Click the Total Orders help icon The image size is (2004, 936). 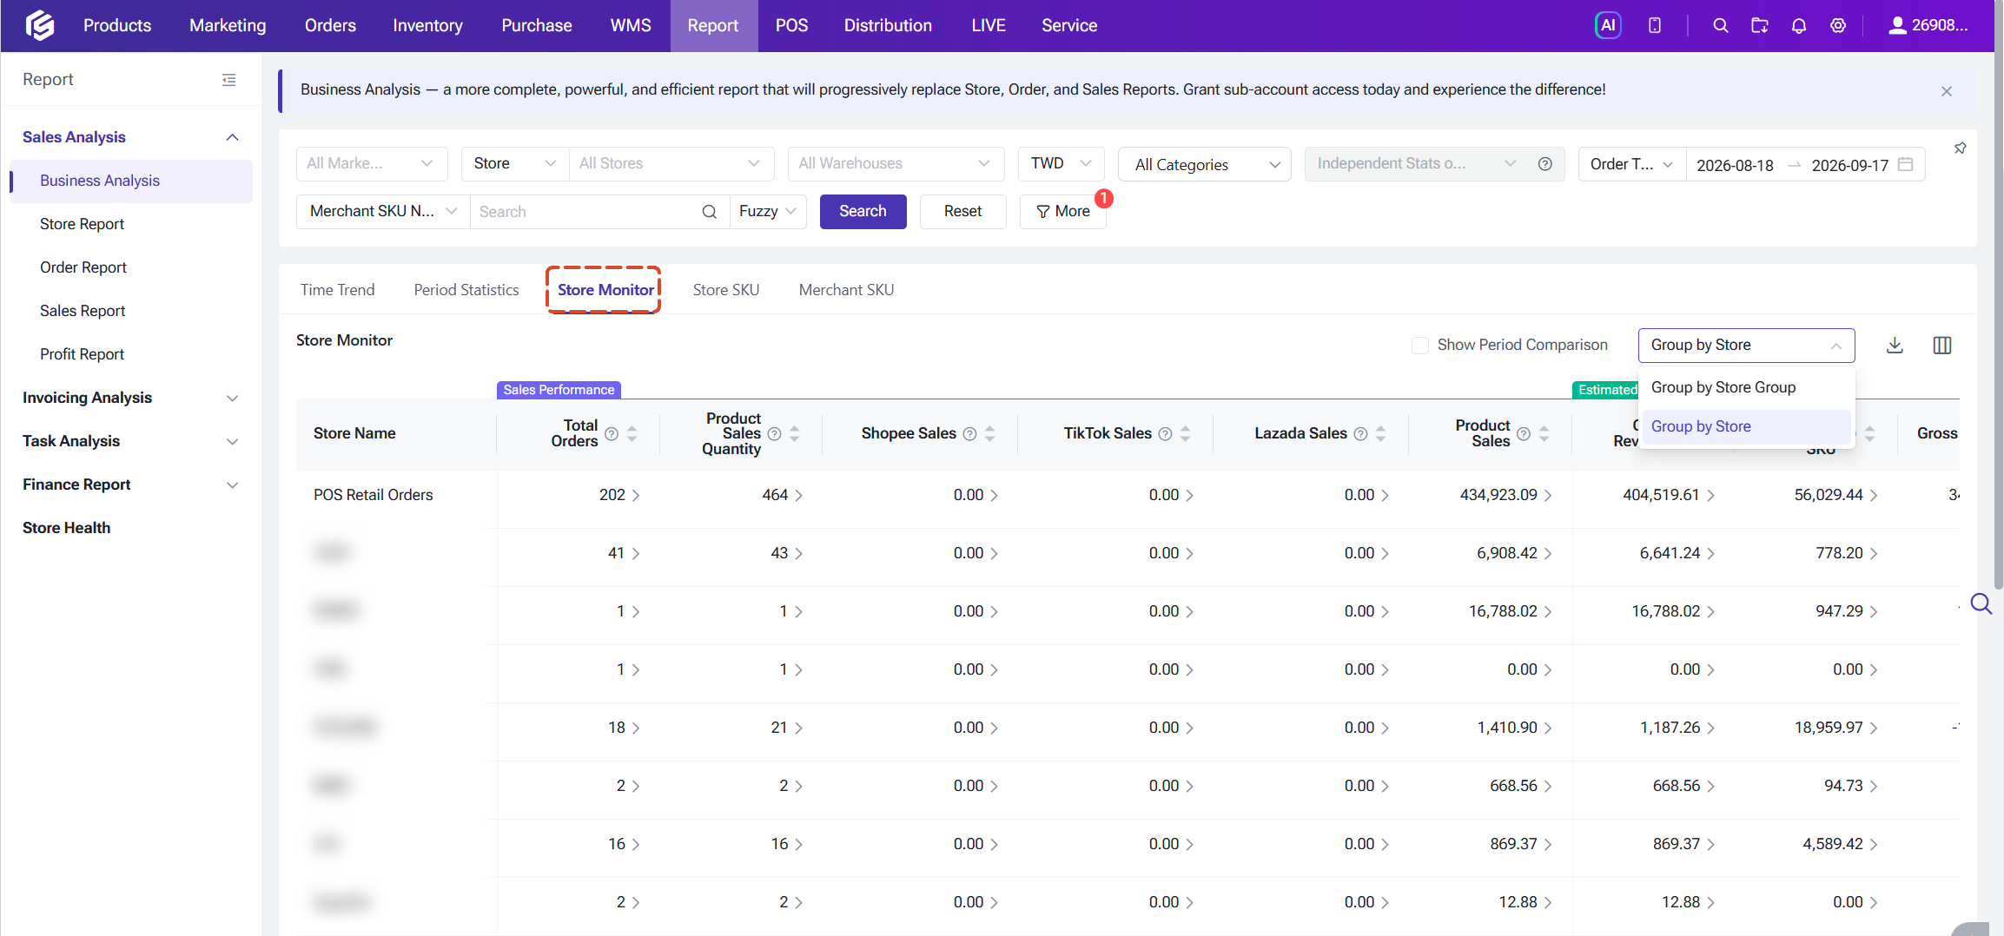click(x=612, y=434)
